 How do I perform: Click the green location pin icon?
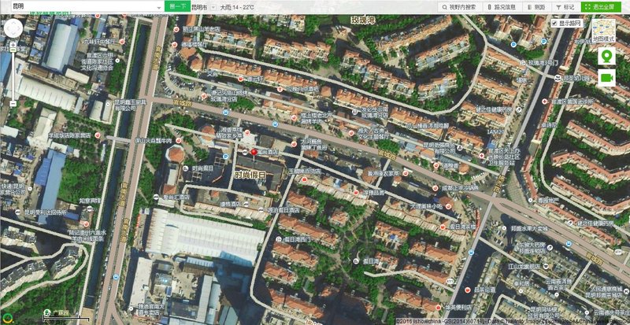pyautogui.click(x=606, y=57)
